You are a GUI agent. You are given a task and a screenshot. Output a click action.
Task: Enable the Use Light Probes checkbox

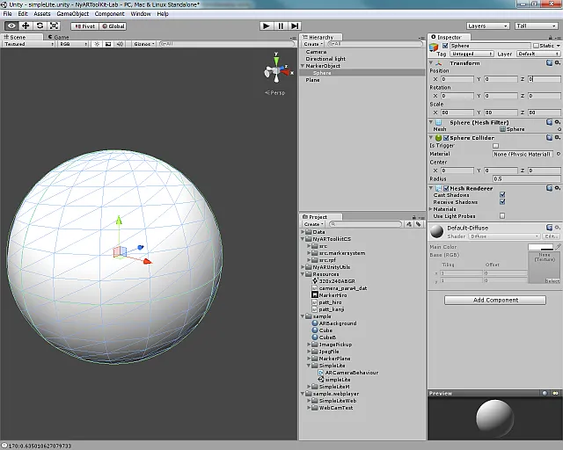[502, 215]
